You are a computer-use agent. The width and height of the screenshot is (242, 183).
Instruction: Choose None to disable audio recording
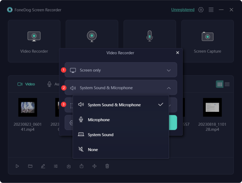tap(93, 150)
